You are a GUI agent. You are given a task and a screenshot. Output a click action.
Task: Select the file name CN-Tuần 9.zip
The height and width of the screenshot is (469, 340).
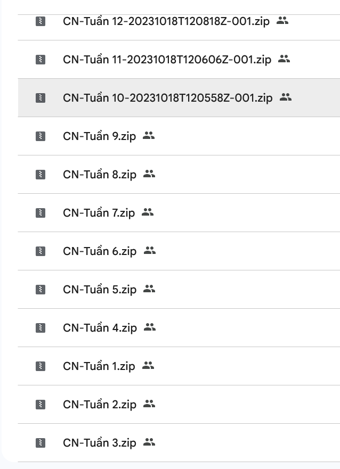[x=99, y=136]
